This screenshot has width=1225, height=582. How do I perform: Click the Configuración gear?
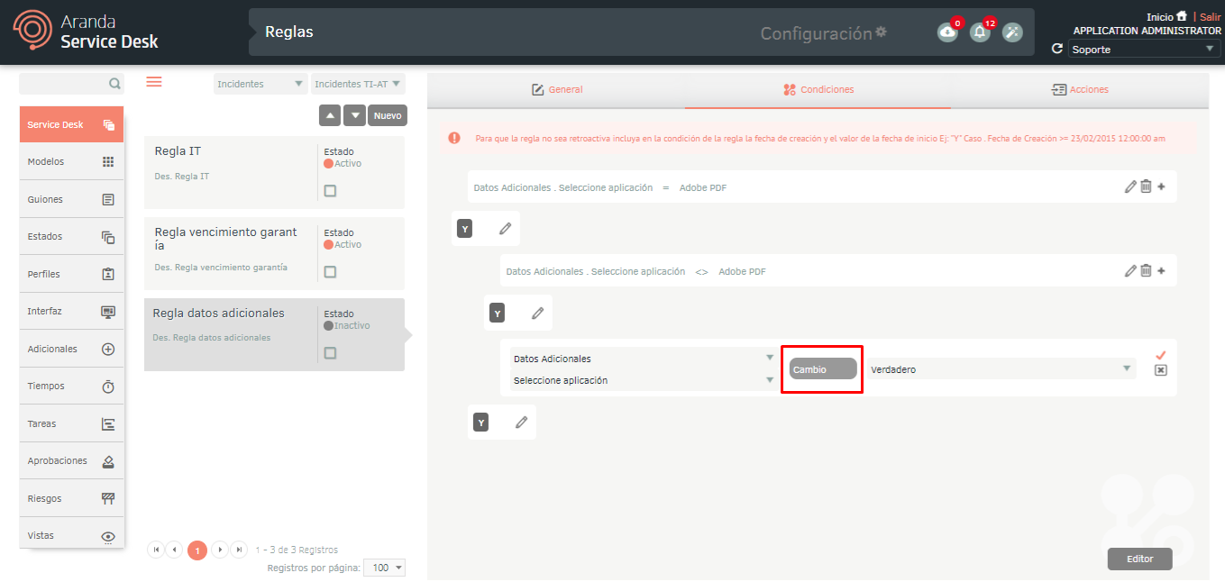coord(882,32)
